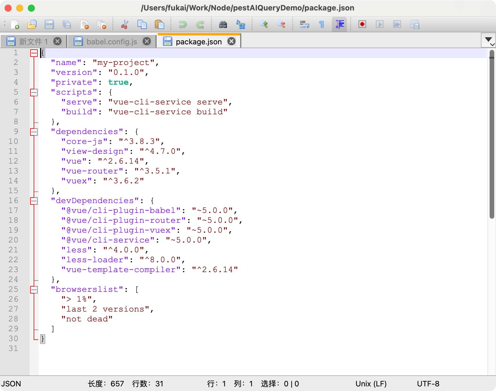Open Replace with the replace icon
Image resolution: width=496 pixels, height=391 pixels.
[x=240, y=24]
